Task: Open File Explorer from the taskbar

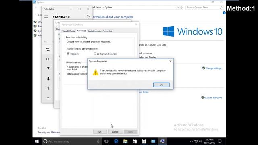Action: (125, 141)
